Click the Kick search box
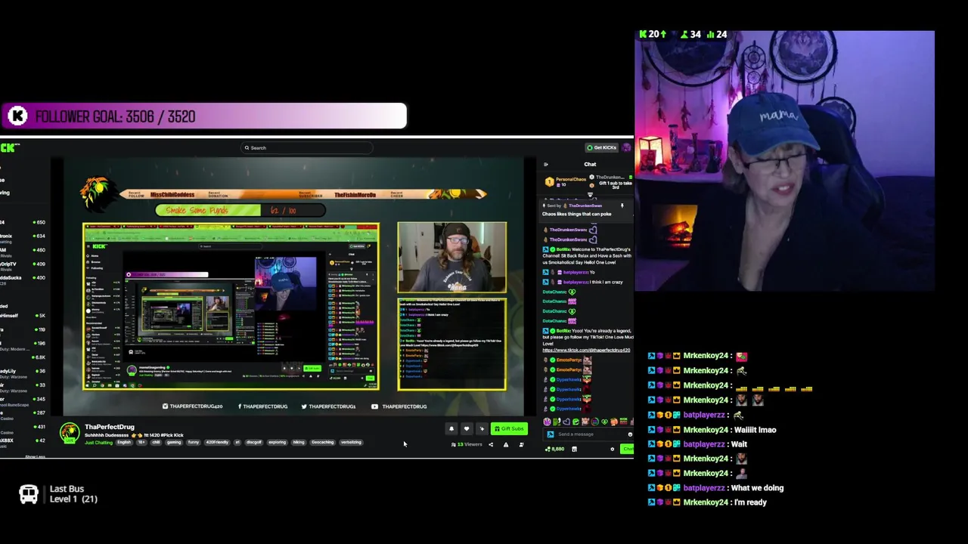The width and height of the screenshot is (968, 544). tap(306, 148)
